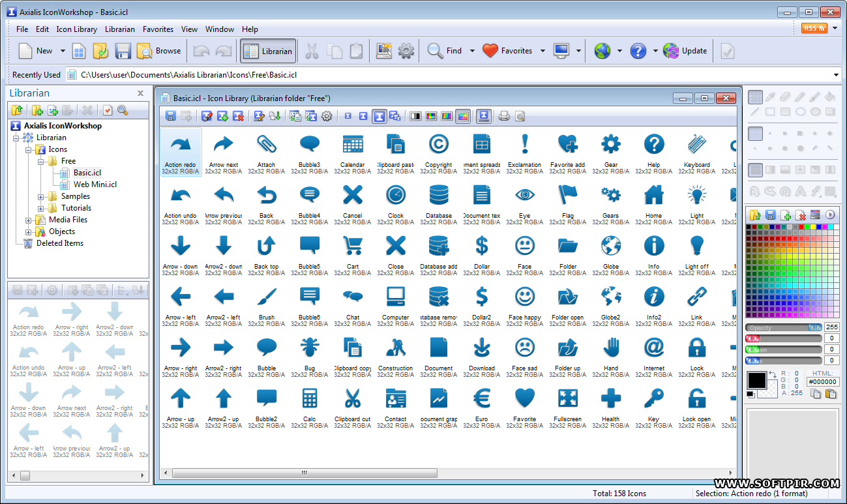Screen dimensions: 847x504
Task: Toggle the large icon view mode
Action: point(379,116)
